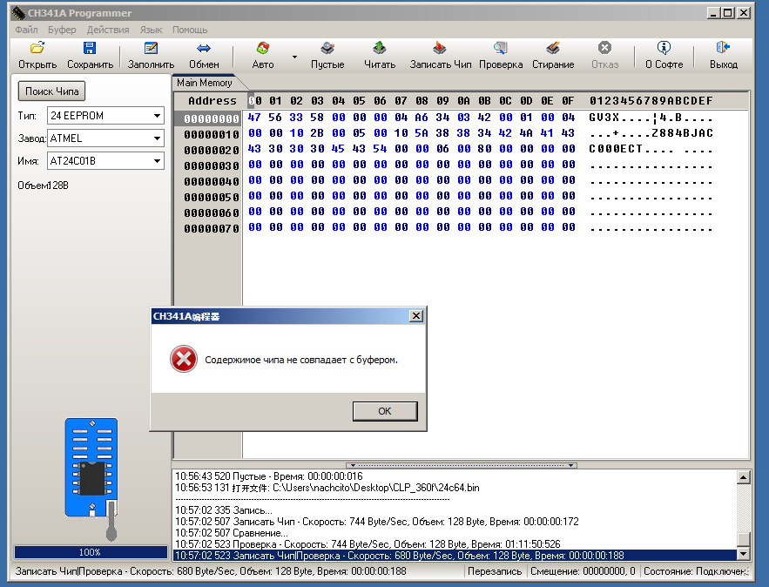
Task: Open the dropdown arrow next to Авто
Action: coord(294,57)
